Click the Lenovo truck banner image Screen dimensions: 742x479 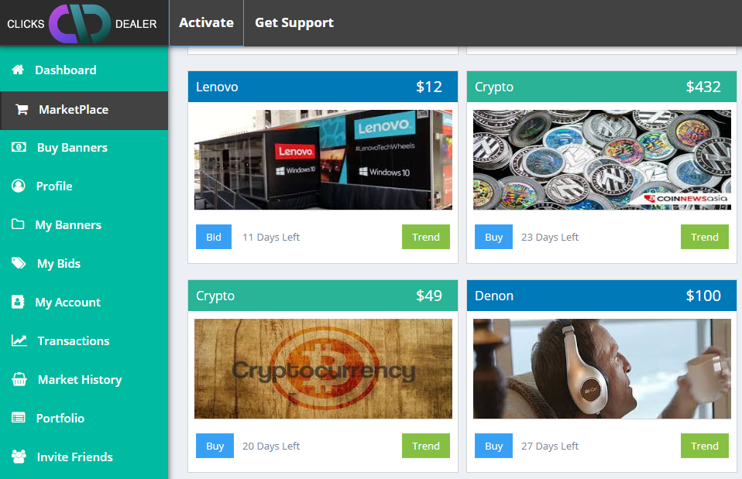point(323,160)
